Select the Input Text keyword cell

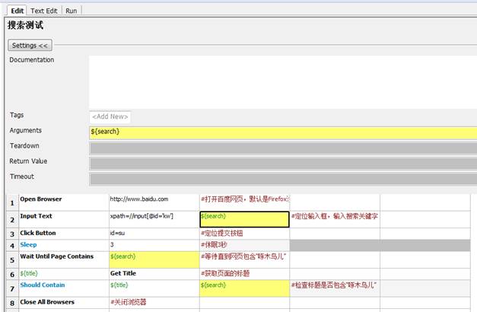point(64,219)
